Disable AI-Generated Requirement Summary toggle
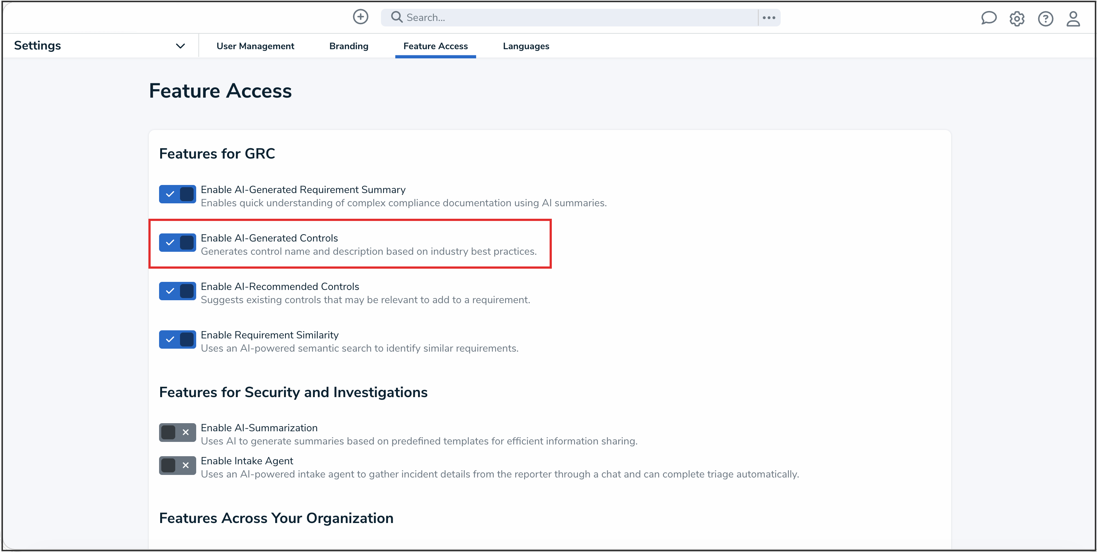Viewport: 1097px width, 552px height. (x=177, y=194)
